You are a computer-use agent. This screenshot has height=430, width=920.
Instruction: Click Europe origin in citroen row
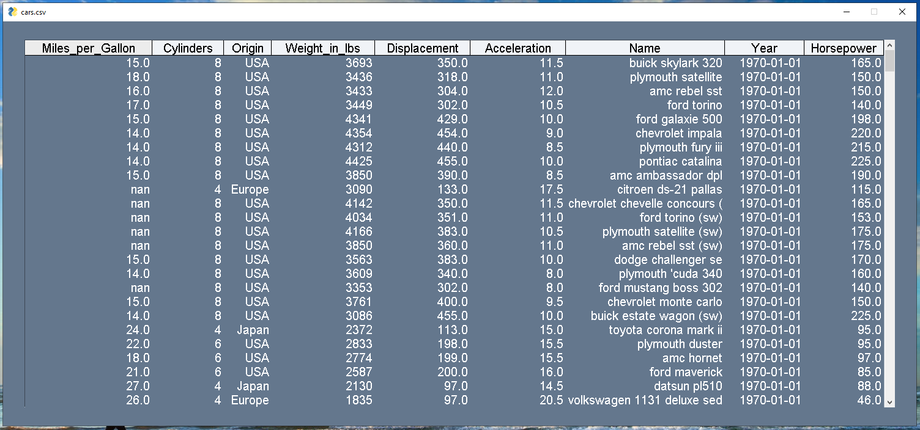tap(250, 189)
